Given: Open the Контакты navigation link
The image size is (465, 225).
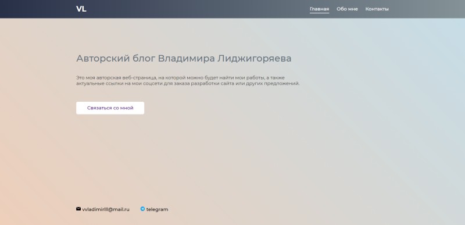Looking at the screenshot, I should [377, 9].
